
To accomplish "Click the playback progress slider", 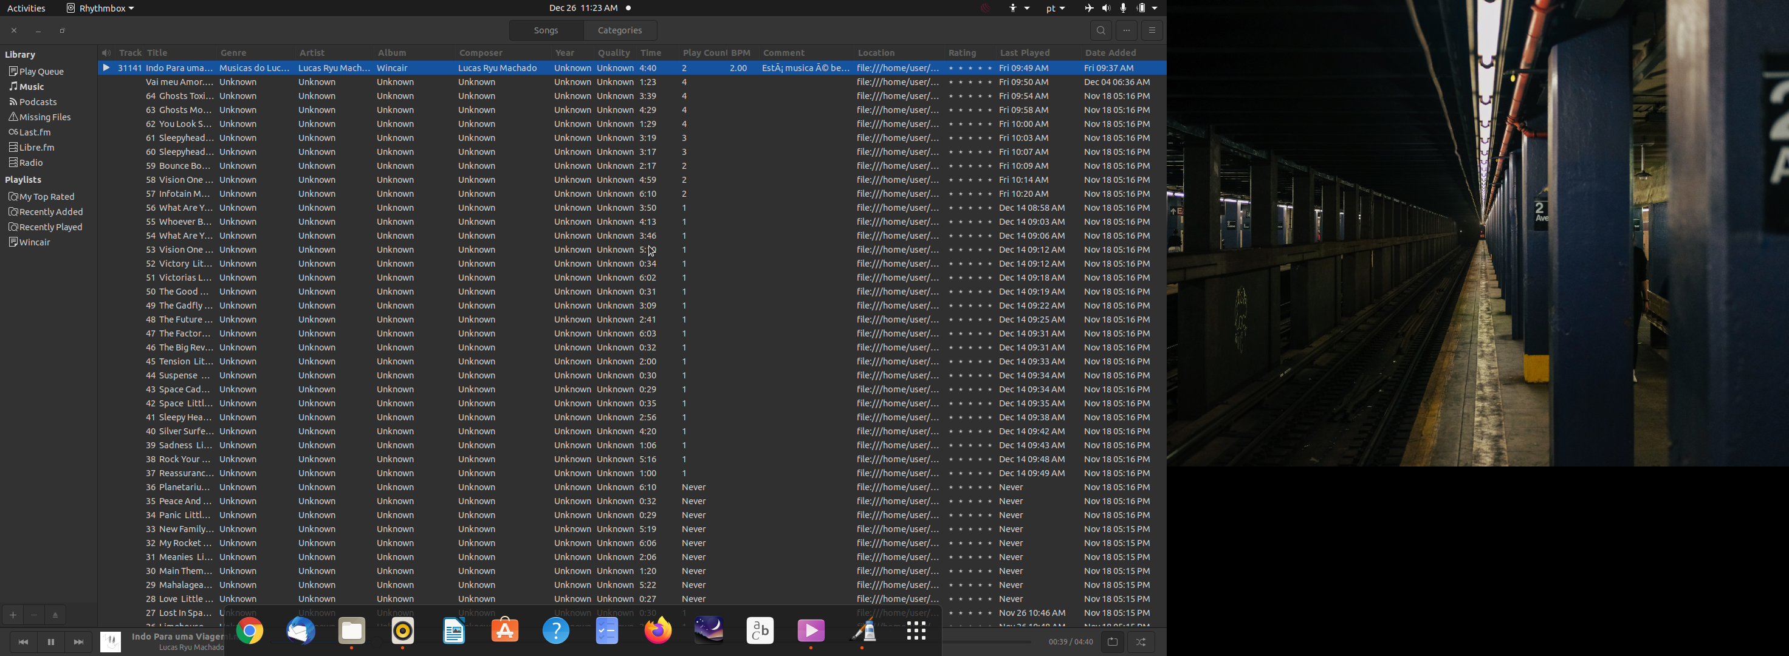I will pyautogui.click(x=986, y=642).
